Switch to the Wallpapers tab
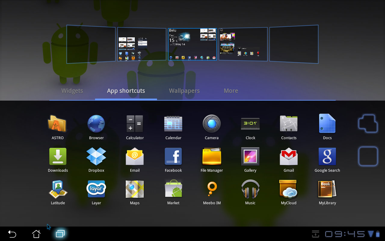The width and height of the screenshot is (385, 241). point(184,91)
